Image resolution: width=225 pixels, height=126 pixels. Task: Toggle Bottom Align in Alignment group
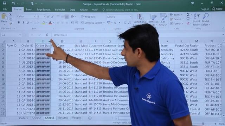click(x=66, y=16)
